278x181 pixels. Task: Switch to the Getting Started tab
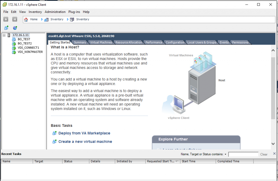(x=60, y=42)
